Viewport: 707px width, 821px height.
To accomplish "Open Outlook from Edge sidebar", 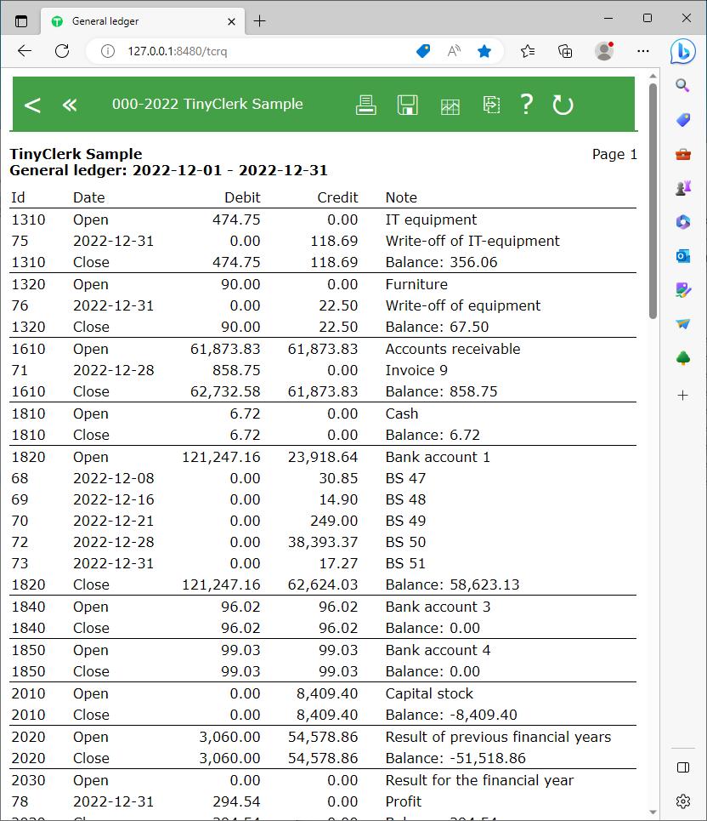I will [683, 256].
